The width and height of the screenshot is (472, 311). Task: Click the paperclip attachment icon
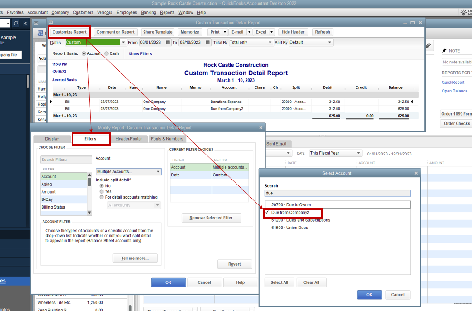pyautogui.click(x=429, y=45)
